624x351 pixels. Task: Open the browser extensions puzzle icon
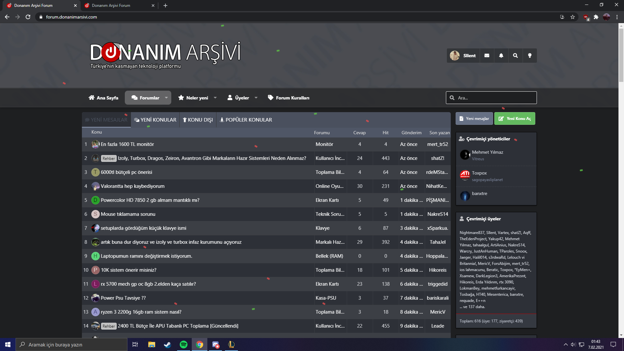click(596, 17)
